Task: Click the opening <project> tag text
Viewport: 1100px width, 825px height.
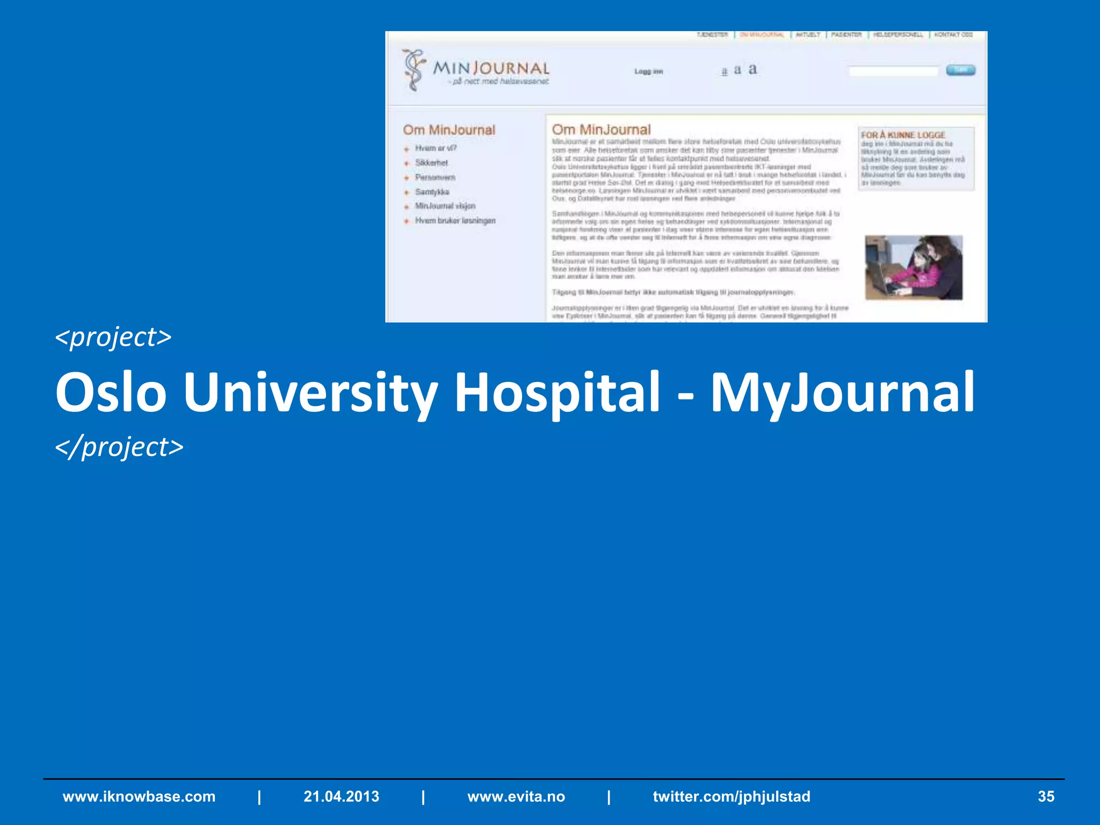Action: point(113,338)
